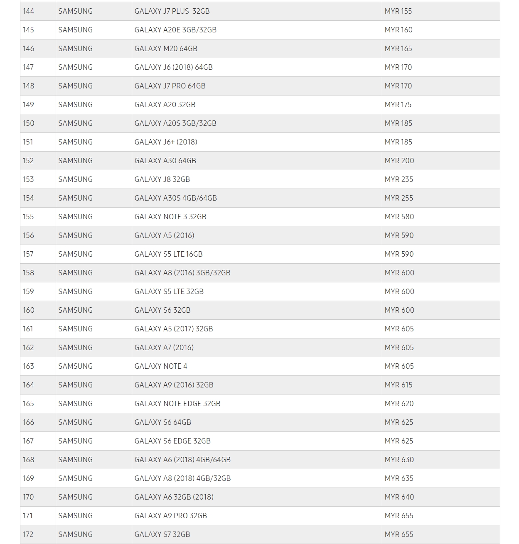Click the GALAXY S6 32GB model cell

[x=162, y=310]
